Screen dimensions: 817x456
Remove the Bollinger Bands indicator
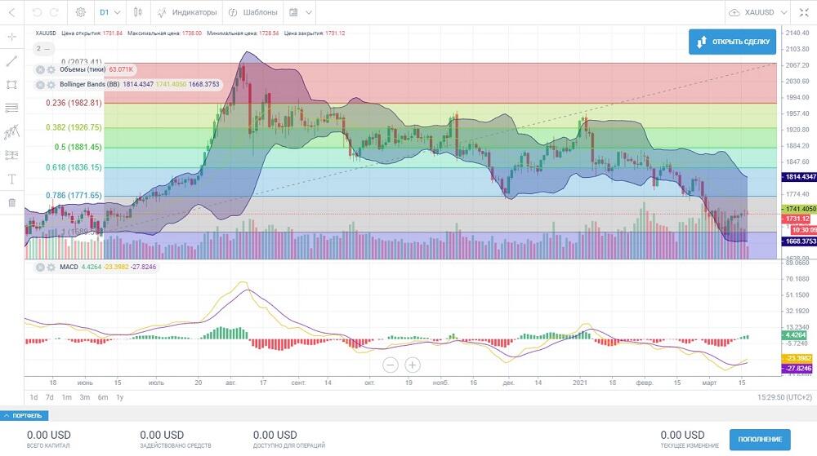click(40, 84)
